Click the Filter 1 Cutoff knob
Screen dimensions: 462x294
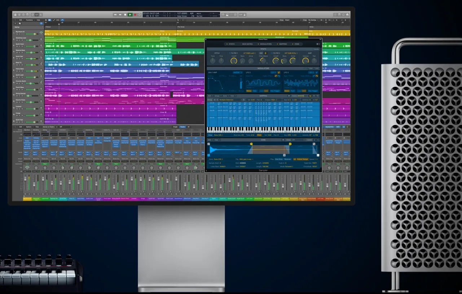tap(234, 61)
